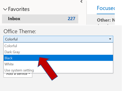Click the Add a service button
This screenshot has width=122, height=91.
coord(18,75)
